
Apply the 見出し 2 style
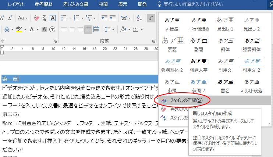point(251,24)
